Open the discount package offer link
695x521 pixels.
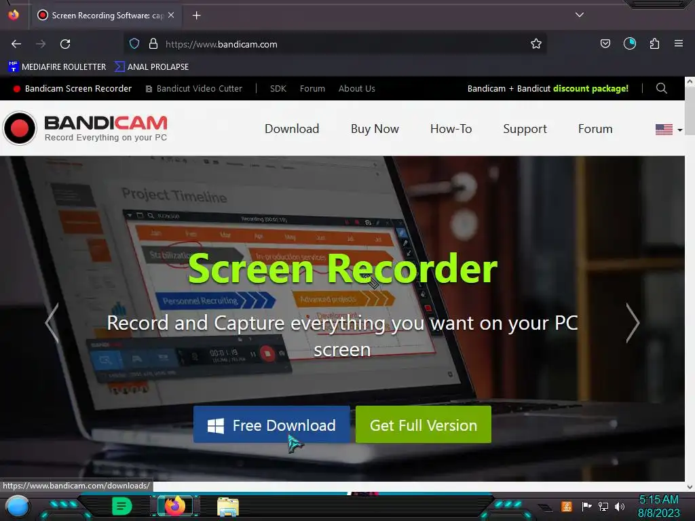[x=548, y=89]
